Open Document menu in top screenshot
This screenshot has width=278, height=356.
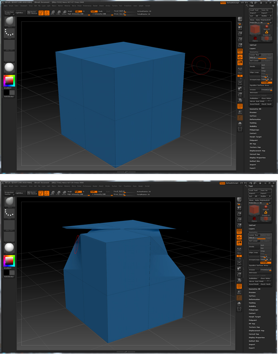pyautogui.click(x=24, y=6)
